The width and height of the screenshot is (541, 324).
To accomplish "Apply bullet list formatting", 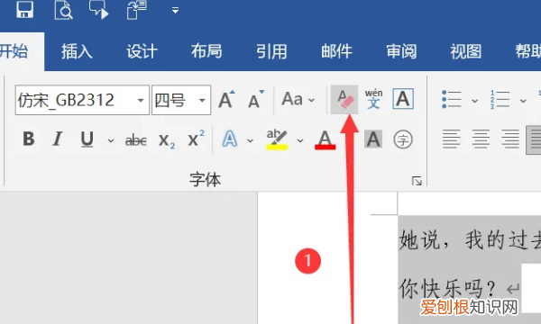I will click(452, 100).
